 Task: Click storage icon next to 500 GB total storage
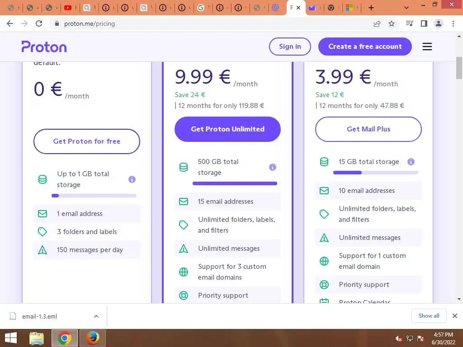click(x=184, y=167)
